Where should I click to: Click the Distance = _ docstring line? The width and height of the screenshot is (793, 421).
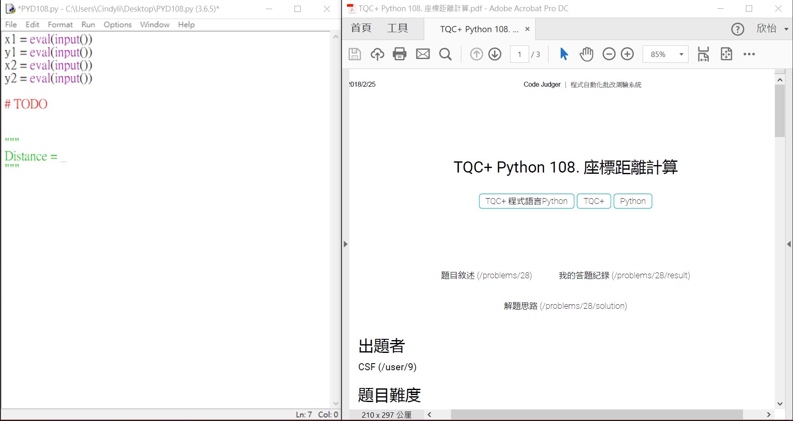pyautogui.click(x=35, y=156)
